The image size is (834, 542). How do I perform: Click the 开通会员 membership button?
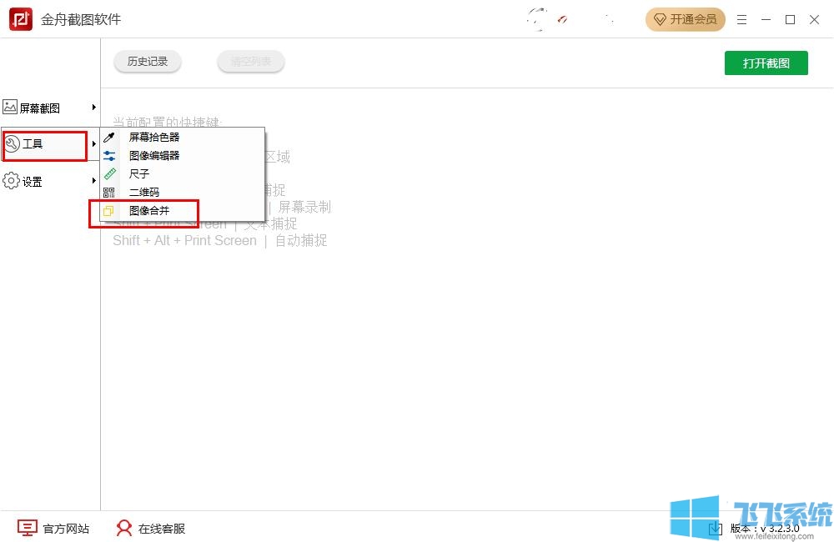685,19
